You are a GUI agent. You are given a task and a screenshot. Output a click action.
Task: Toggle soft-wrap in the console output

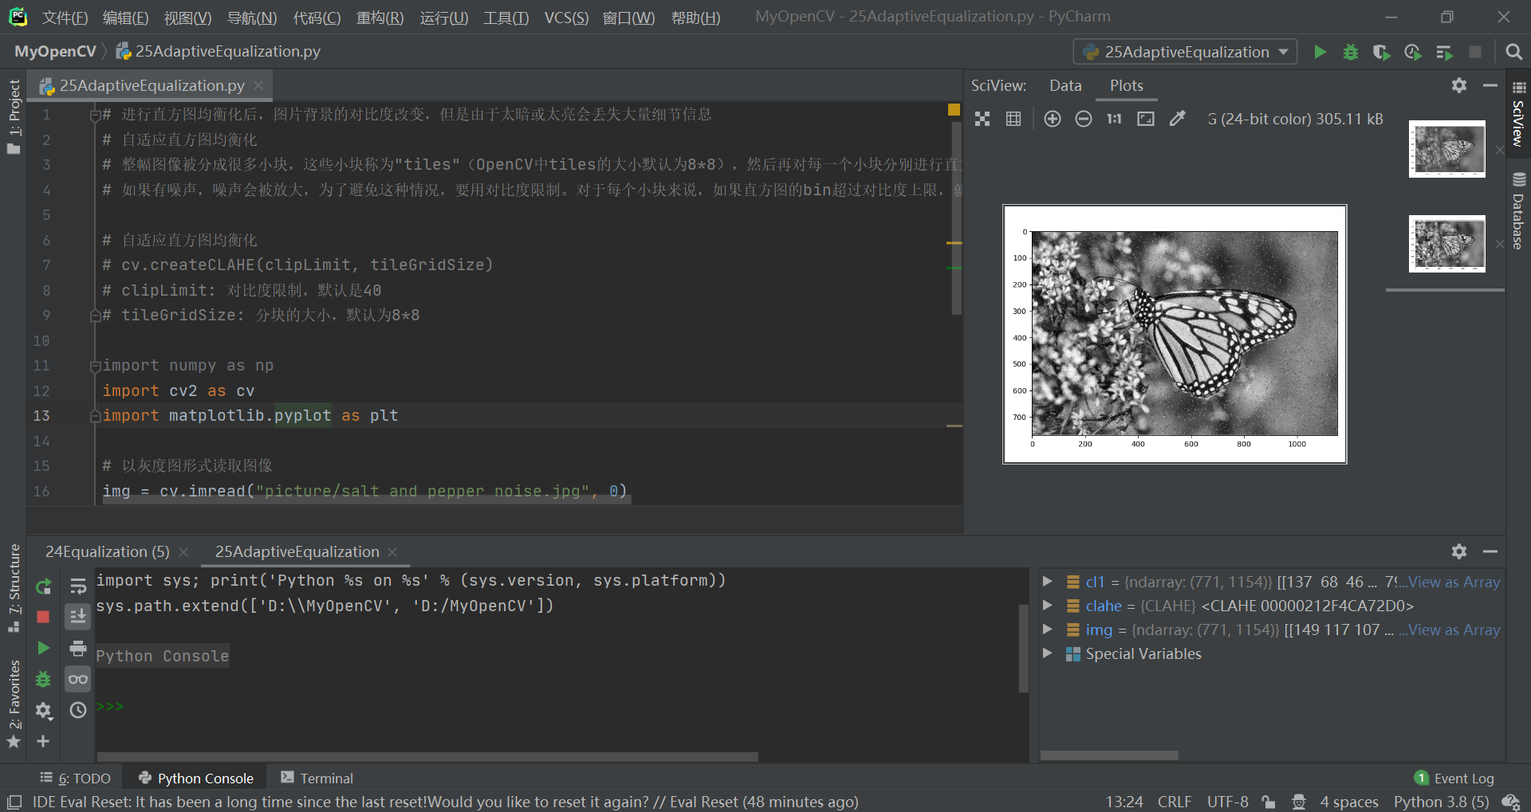(77, 586)
